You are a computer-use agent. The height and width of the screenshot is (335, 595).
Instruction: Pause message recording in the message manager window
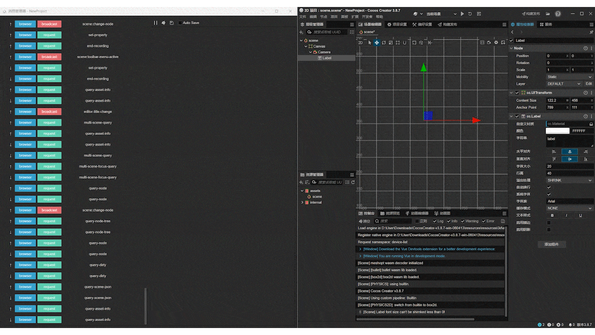[x=156, y=23]
